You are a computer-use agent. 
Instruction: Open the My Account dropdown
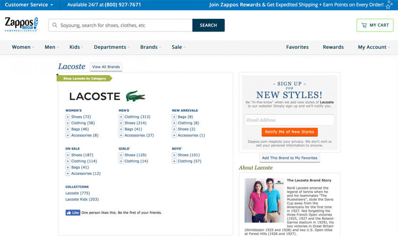[x=374, y=47]
